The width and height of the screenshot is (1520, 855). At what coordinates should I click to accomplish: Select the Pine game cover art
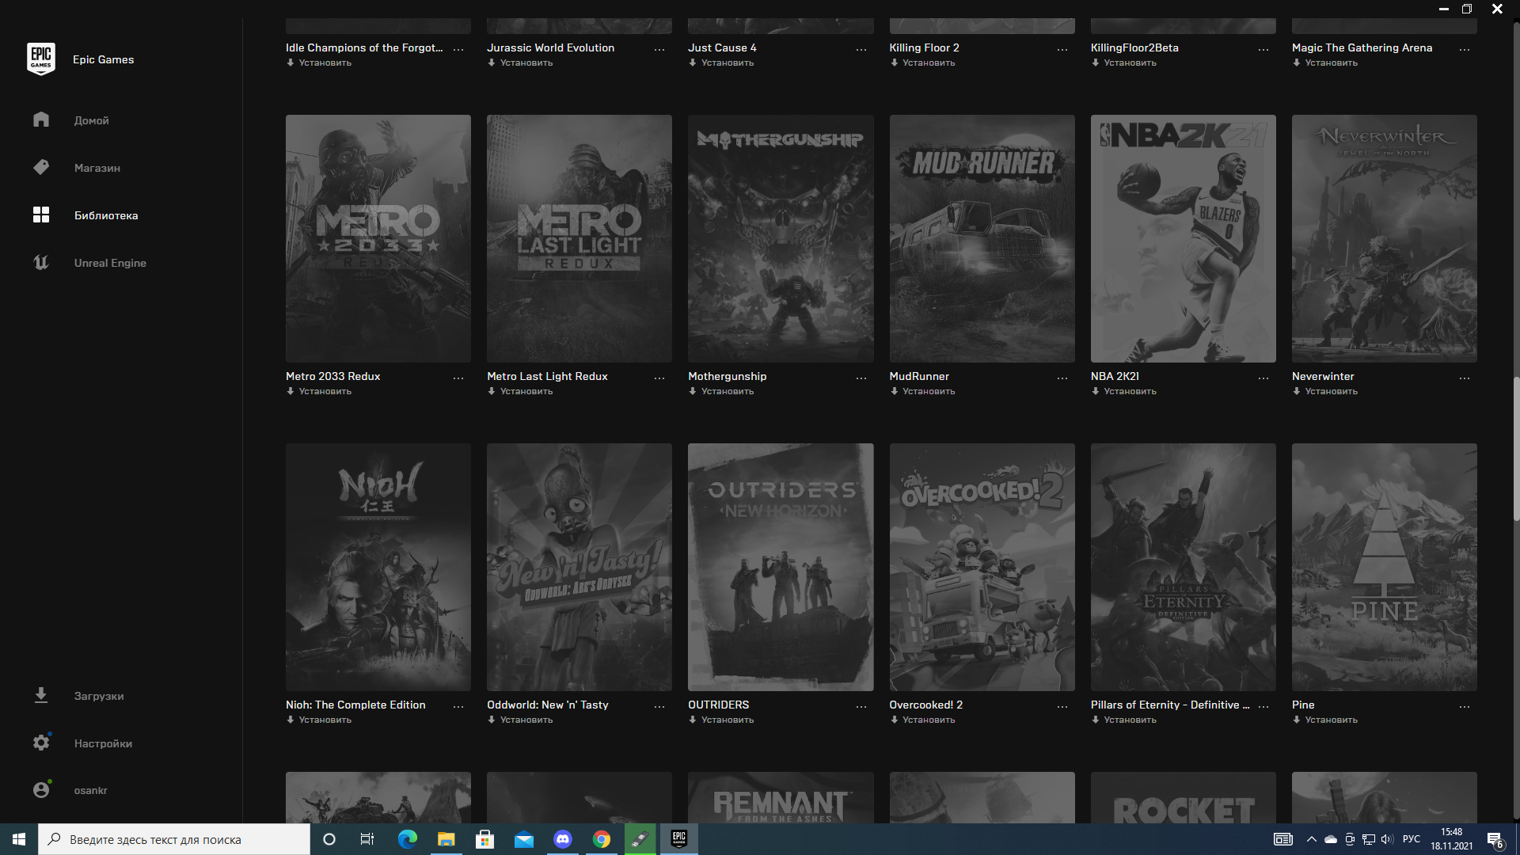[1384, 567]
